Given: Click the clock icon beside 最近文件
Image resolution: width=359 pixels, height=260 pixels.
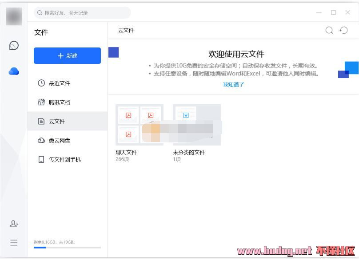Looking at the screenshot, I should click(41, 83).
